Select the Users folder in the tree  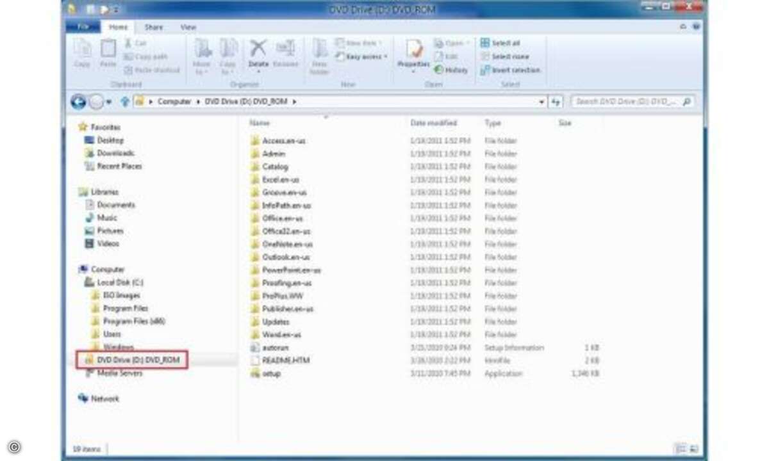(x=106, y=334)
